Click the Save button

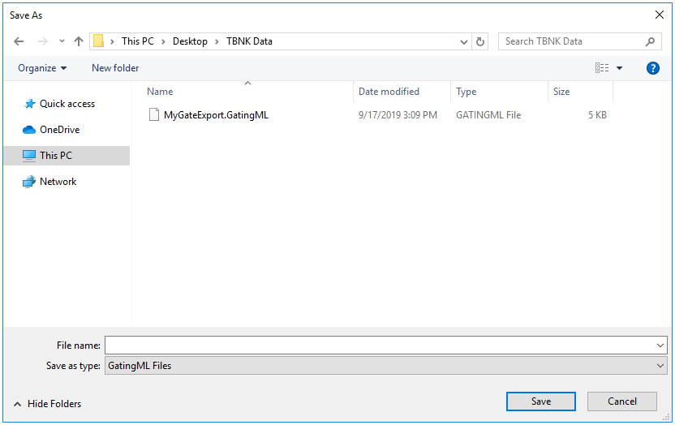tap(540, 401)
